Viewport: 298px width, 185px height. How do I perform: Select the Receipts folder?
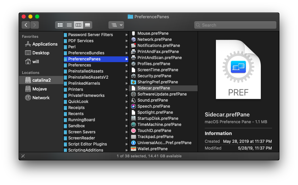(96, 108)
